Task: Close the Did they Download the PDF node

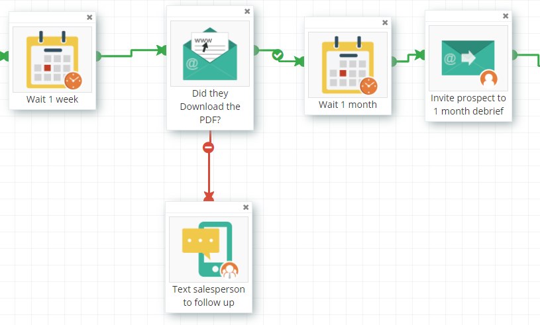Action: (x=247, y=11)
